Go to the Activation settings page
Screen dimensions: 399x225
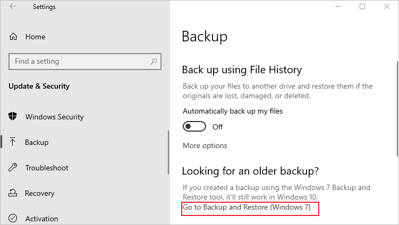pyautogui.click(x=41, y=218)
